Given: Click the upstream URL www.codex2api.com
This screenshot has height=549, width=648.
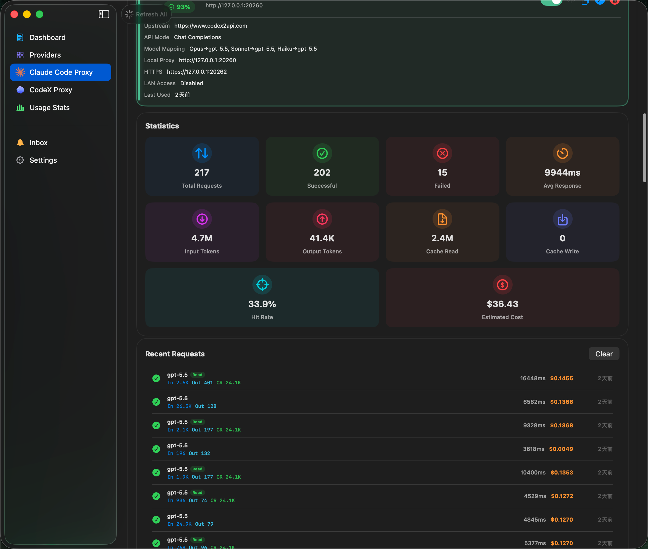Looking at the screenshot, I should pyautogui.click(x=211, y=26).
